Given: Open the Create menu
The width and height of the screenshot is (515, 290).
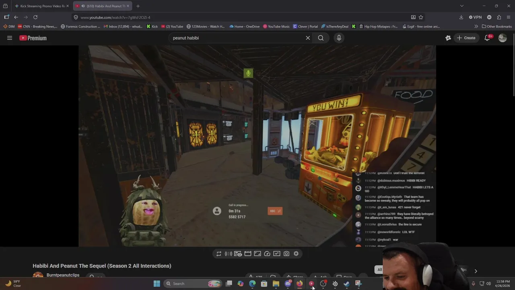Looking at the screenshot, I should pyautogui.click(x=466, y=38).
